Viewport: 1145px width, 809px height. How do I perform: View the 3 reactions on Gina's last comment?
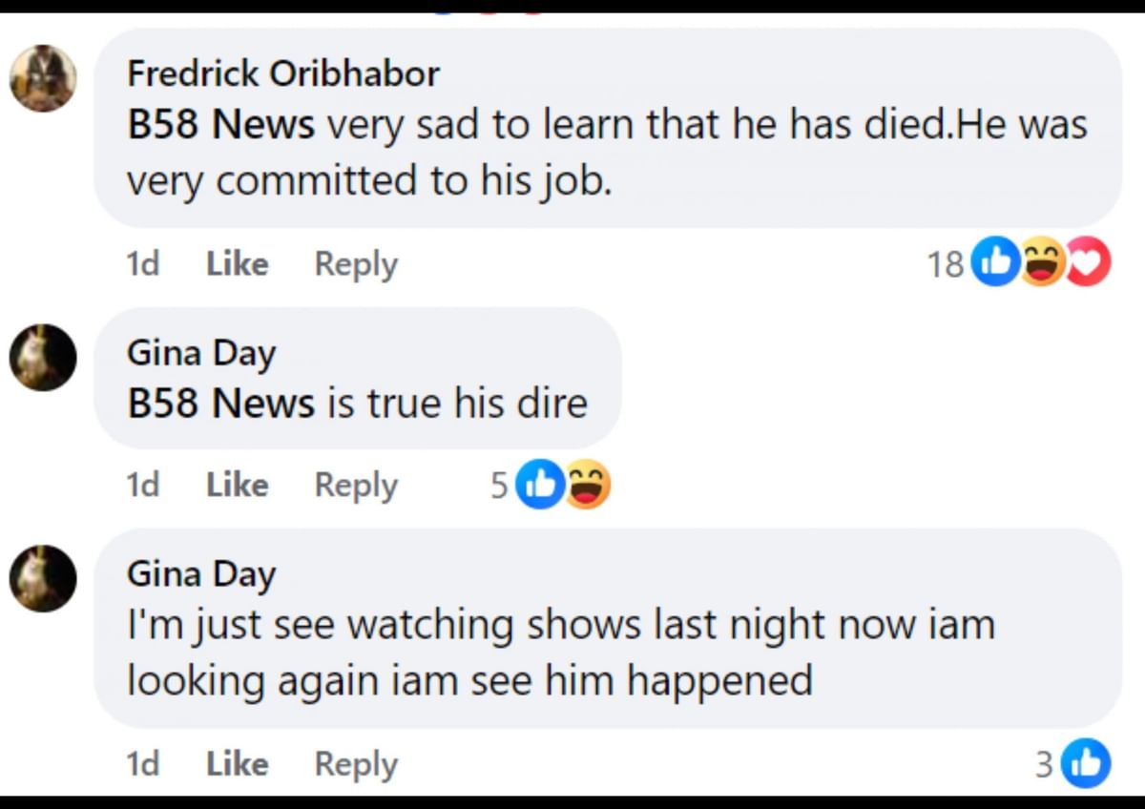tap(1045, 763)
